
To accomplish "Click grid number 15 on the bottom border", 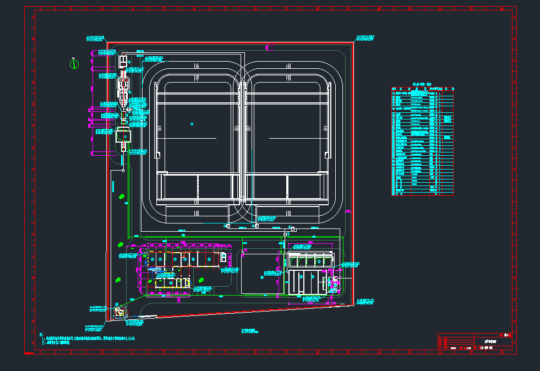I will pos(471,352).
